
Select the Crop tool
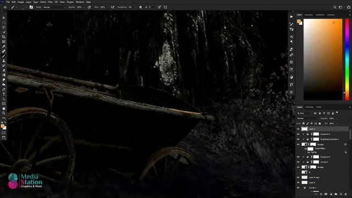click(4, 37)
